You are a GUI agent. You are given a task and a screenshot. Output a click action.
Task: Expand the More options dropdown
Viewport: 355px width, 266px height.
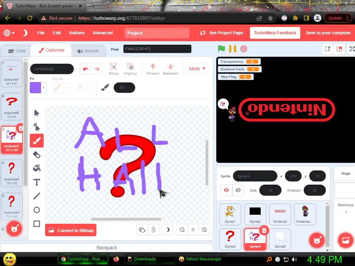coord(197,69)
